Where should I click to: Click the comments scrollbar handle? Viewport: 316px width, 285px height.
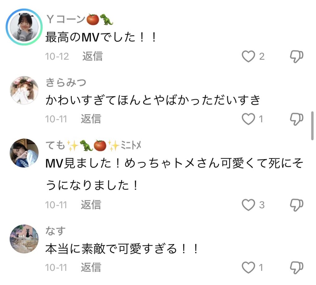pyautogui.click(x=312, y=125)
